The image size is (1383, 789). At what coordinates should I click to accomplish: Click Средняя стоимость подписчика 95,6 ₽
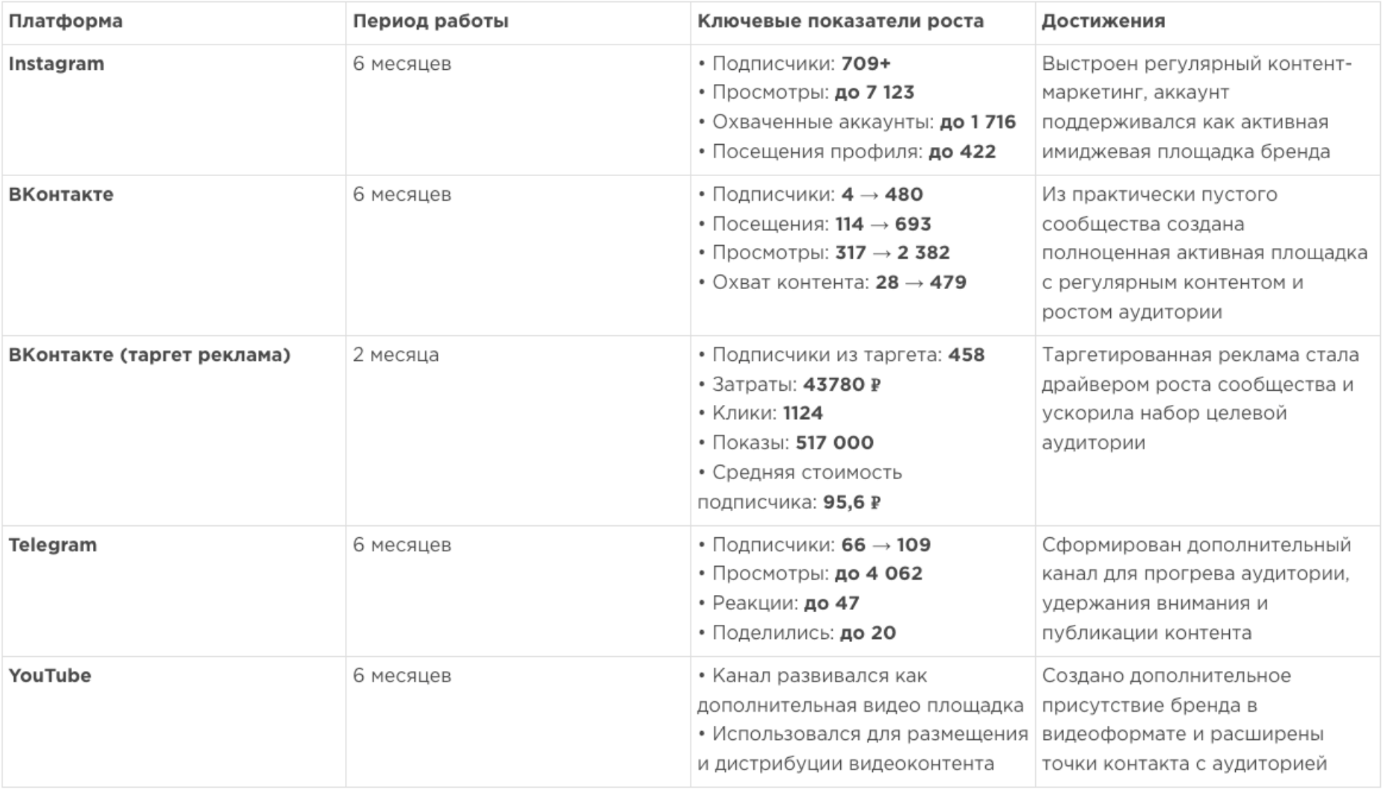(x=799, y=487)
